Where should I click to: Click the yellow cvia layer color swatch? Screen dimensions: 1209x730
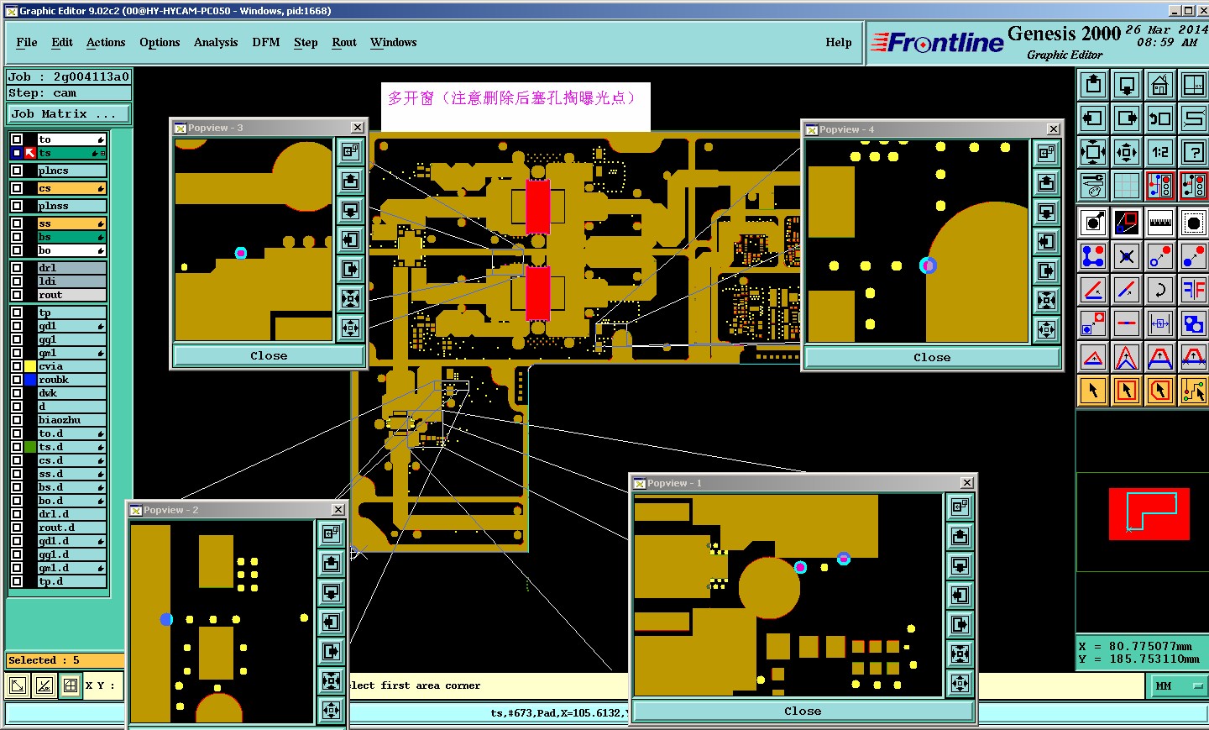point(30,366)
